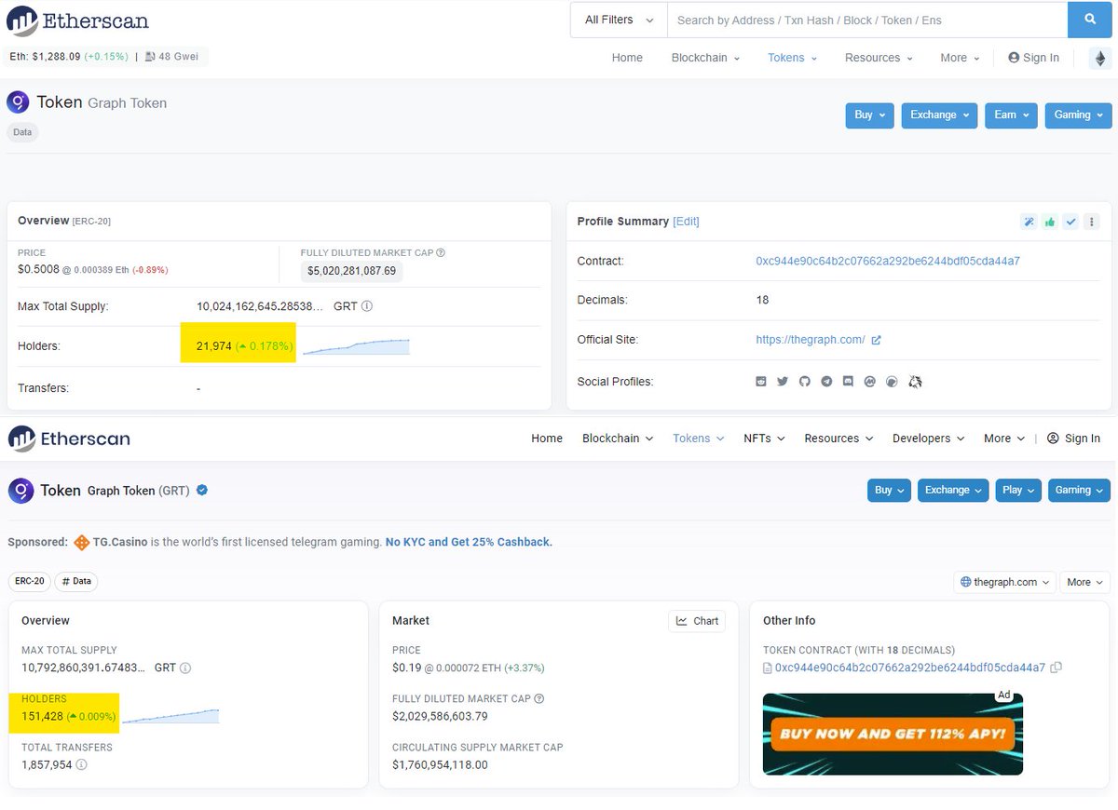Open the Buy dropdown beside the Earn button
This screenshot has width=1118, height=810.
[870, 115]
